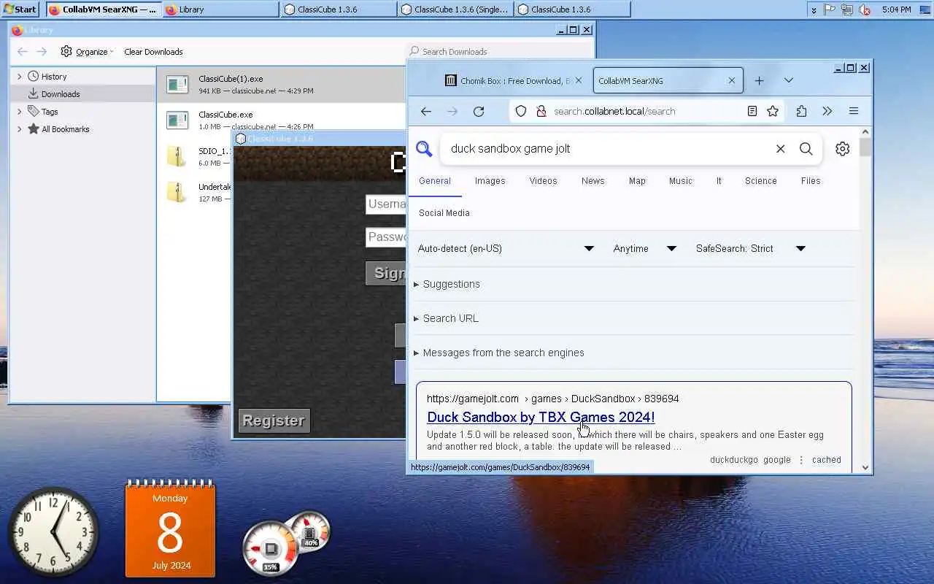Image resolution: width=934 pixels, height=584 pixels.
Task: Switch to Library taskbar button
Action: tap(220, 9)
